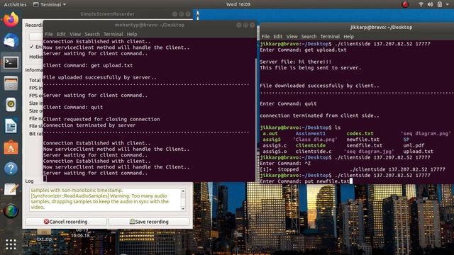Open Help menu in mohantyp terminal
Screen dimensions: 454x255
pos(132,34)
